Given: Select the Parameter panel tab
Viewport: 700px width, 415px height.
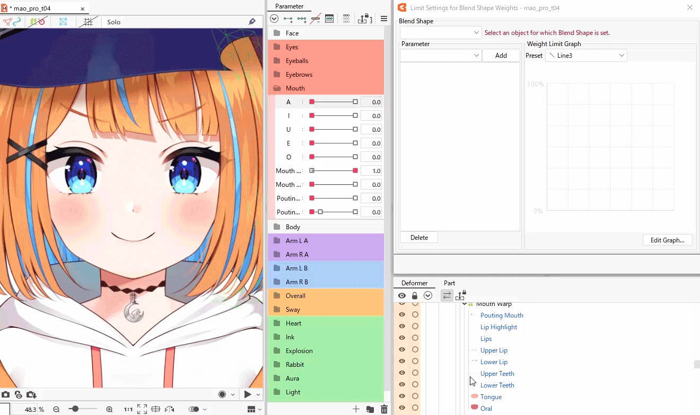Looking at the screenshot, I should (289, 6).
